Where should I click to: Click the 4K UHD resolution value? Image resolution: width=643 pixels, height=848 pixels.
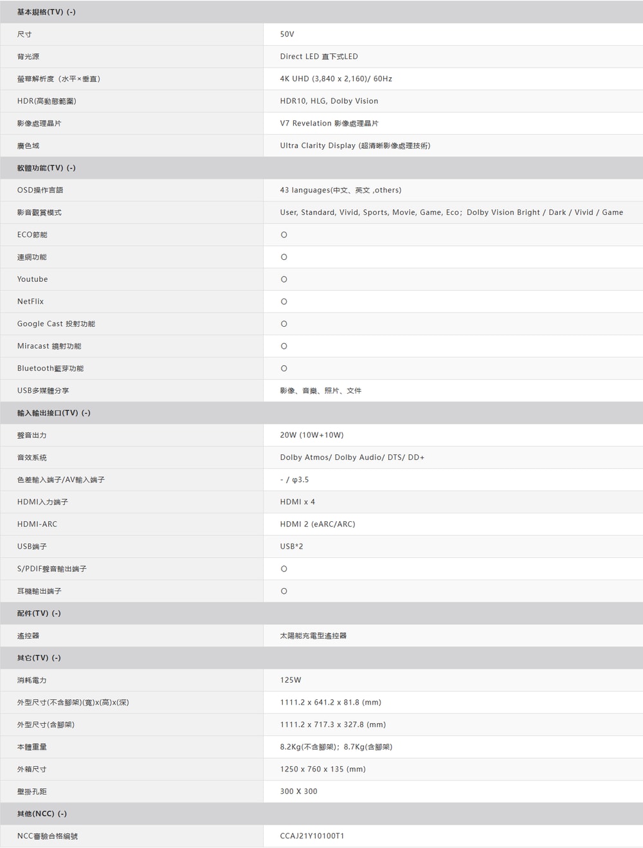336,78
